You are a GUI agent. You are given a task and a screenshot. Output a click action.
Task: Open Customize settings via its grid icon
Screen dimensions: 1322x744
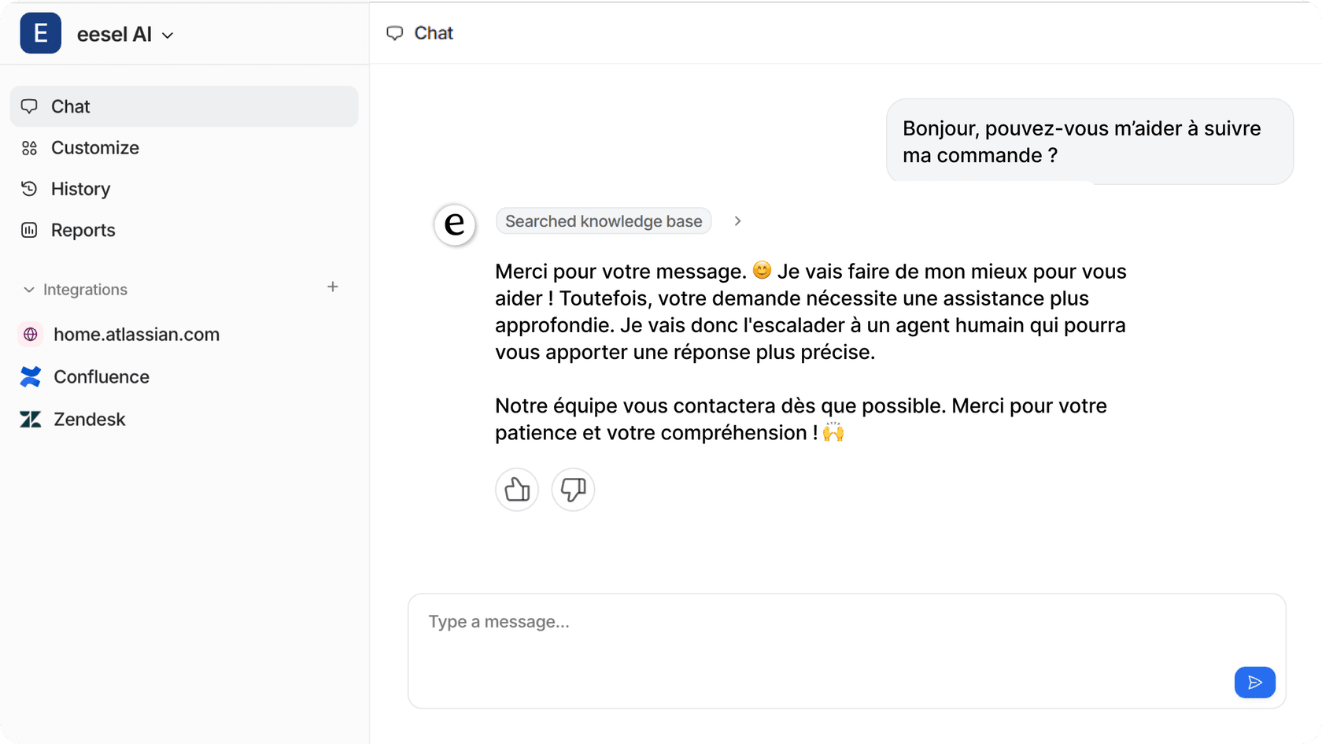30,148
